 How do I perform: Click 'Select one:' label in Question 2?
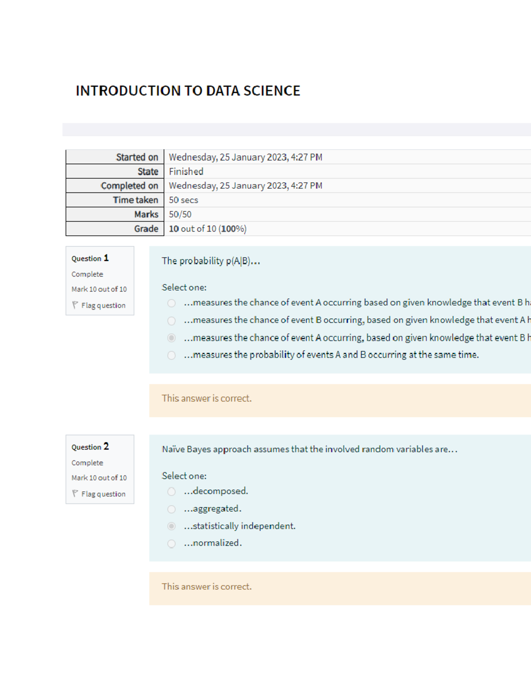click(x=184, y=476)
